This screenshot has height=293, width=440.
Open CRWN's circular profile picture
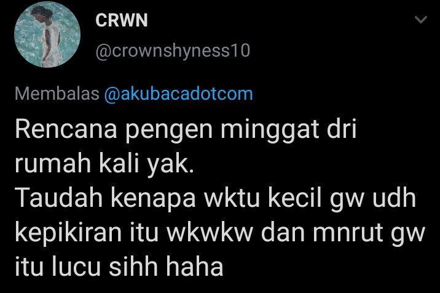47,34
